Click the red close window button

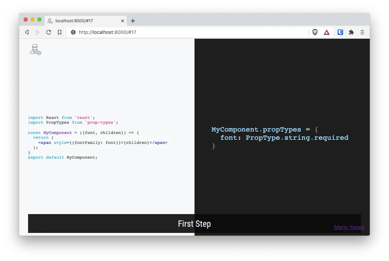(26, 20)
